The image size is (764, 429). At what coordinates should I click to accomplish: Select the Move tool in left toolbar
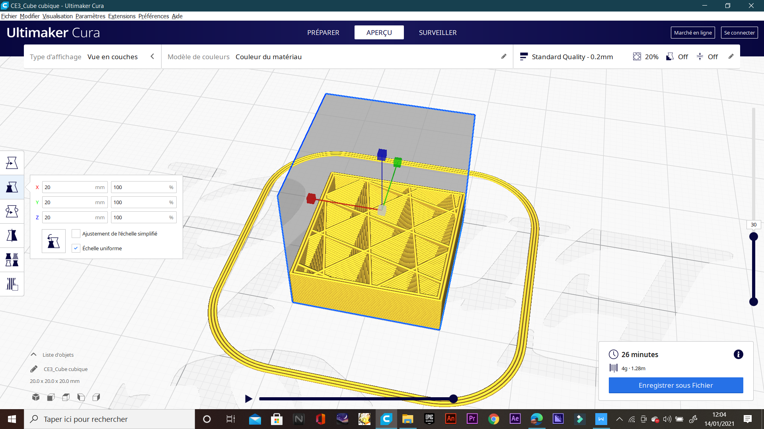[x=12, y=163]
